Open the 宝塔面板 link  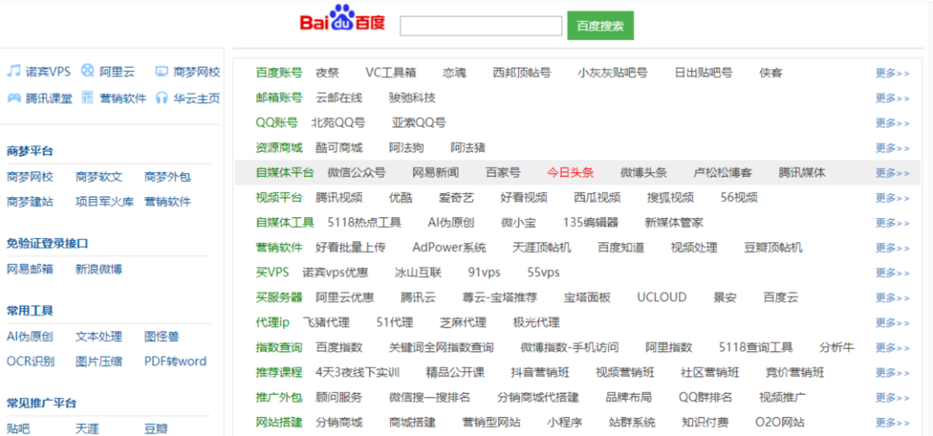pos(587,297)
